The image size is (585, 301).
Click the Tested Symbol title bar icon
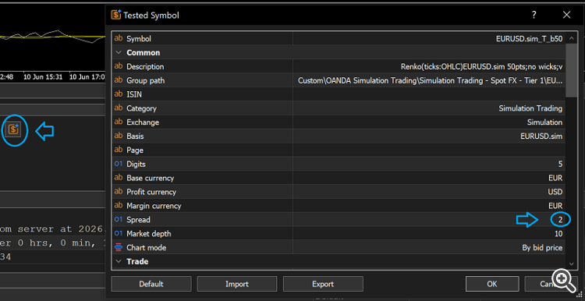(116, 15)
